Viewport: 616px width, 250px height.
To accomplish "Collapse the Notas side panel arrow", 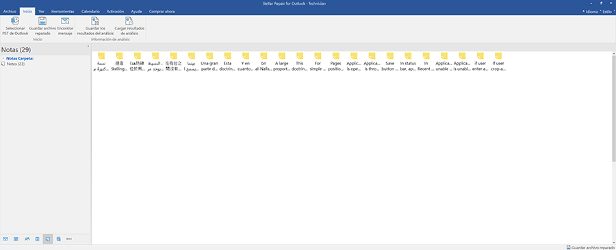I will [88, 47].
